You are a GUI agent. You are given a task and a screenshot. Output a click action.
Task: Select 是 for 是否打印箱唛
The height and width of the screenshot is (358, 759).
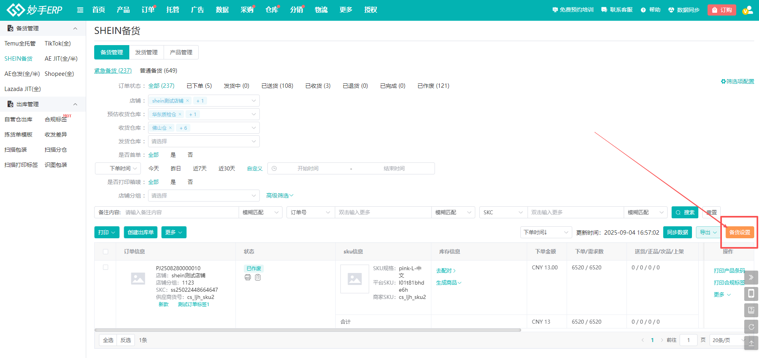point(173,182)
